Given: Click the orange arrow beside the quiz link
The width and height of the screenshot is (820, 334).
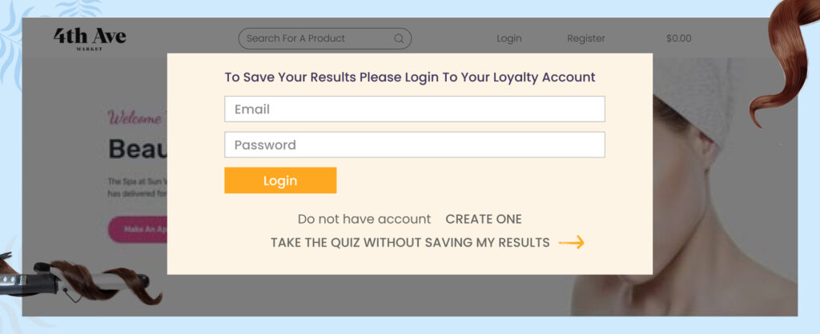Looking at the screenshot, I should click(x=571, y=243).
